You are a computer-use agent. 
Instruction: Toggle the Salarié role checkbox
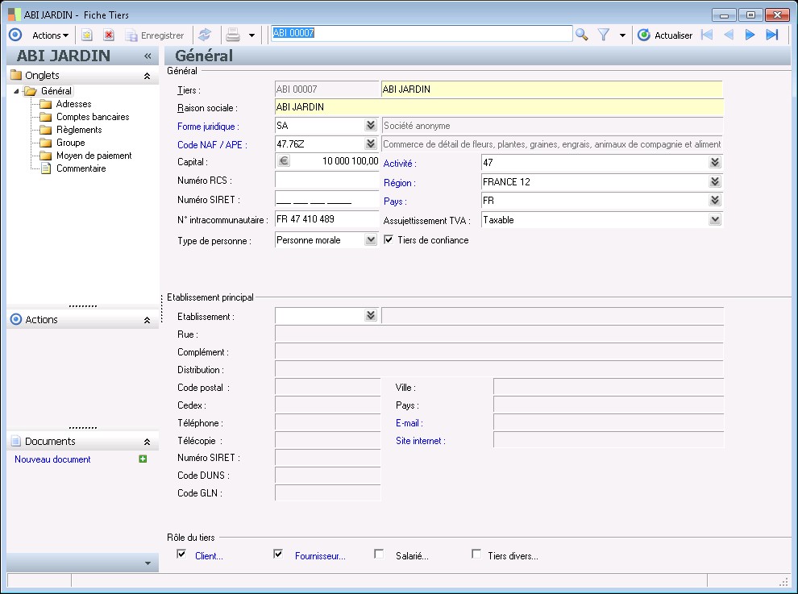pyautogui.click(x=379, y=555)
